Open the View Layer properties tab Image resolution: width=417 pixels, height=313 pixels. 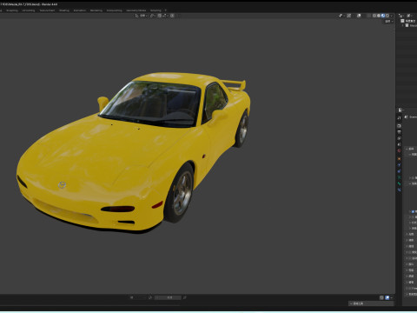400,138
